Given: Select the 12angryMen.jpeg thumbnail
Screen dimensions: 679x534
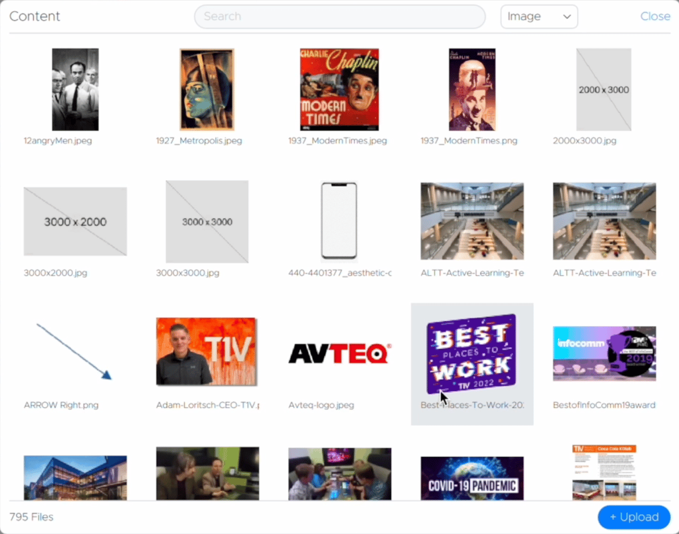Looking at the screenshot, I should click(x=75, y=89).
